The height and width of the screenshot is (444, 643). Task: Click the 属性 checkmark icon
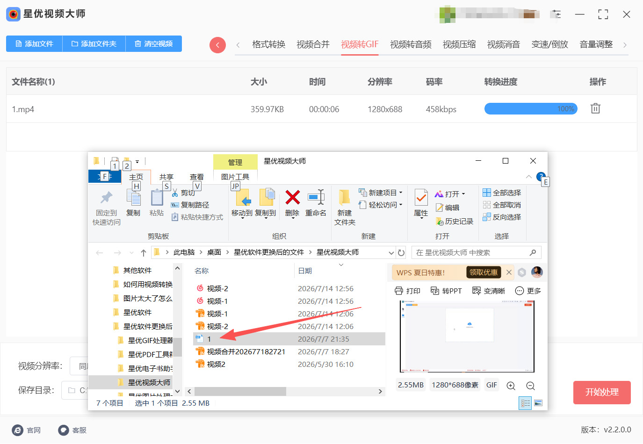pyautogui.click(x=421, y=198)
